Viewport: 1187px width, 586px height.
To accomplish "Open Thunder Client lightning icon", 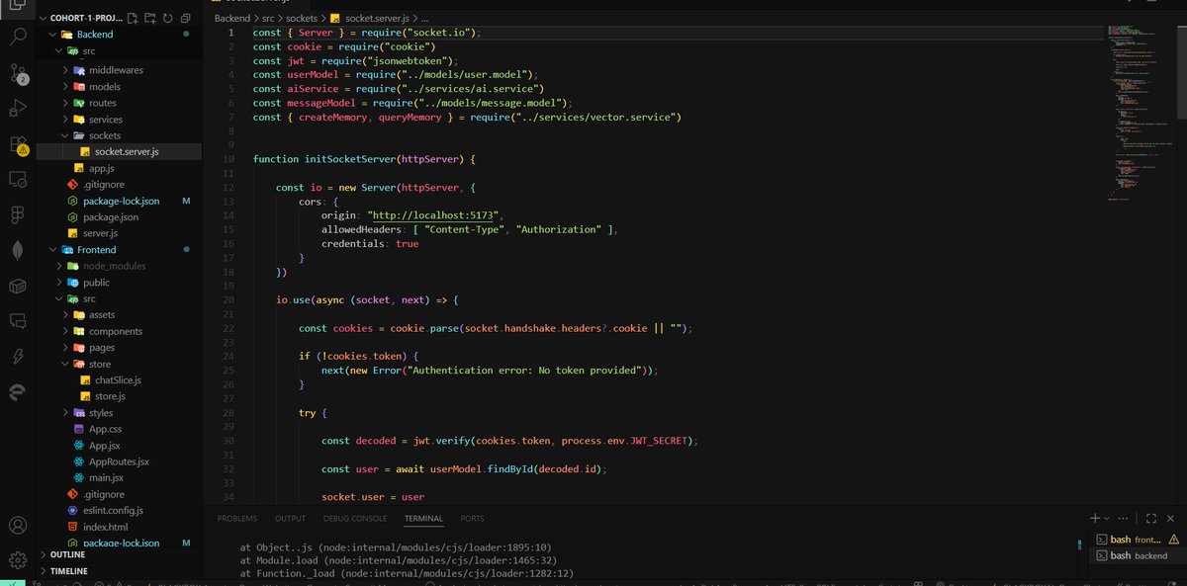I will pos(18,356).
